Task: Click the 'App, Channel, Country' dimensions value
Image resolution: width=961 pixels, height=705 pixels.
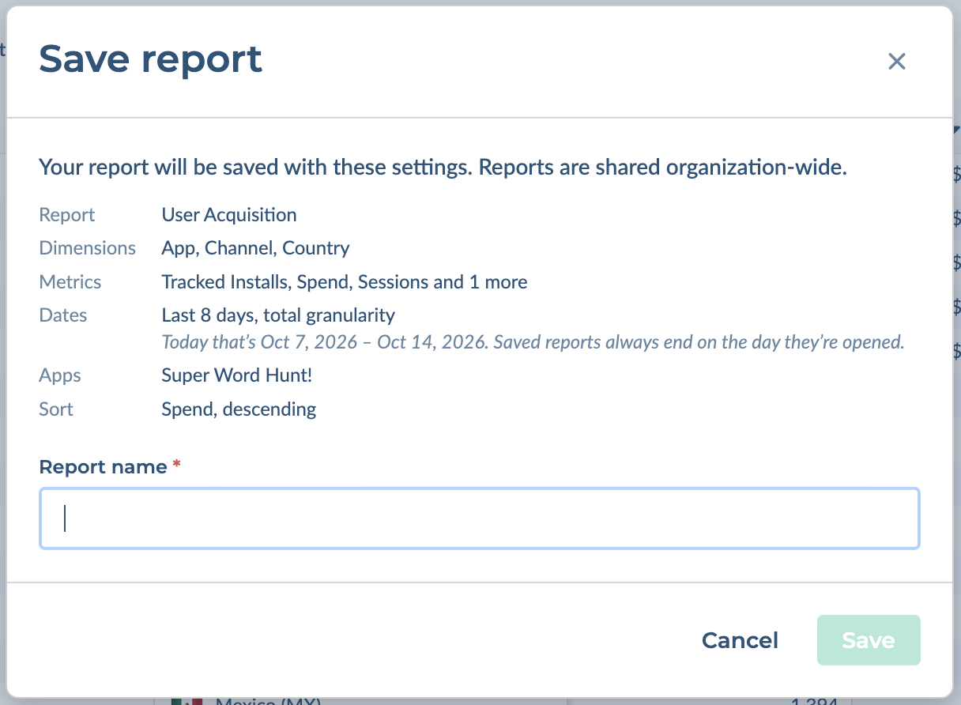Action: (x=255, y=248)
